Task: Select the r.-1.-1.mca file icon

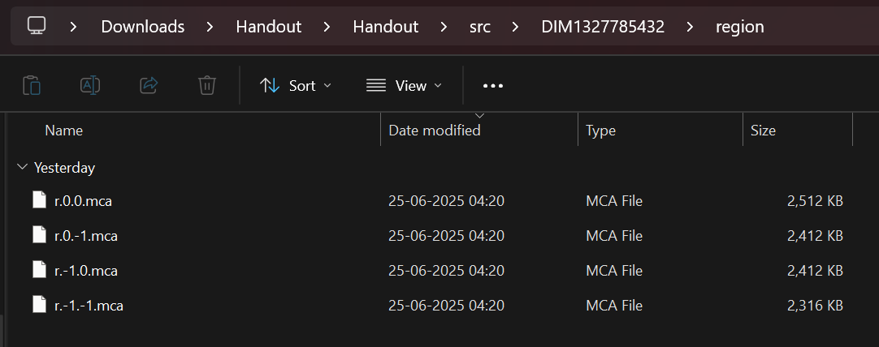Action: coord(39,306)
